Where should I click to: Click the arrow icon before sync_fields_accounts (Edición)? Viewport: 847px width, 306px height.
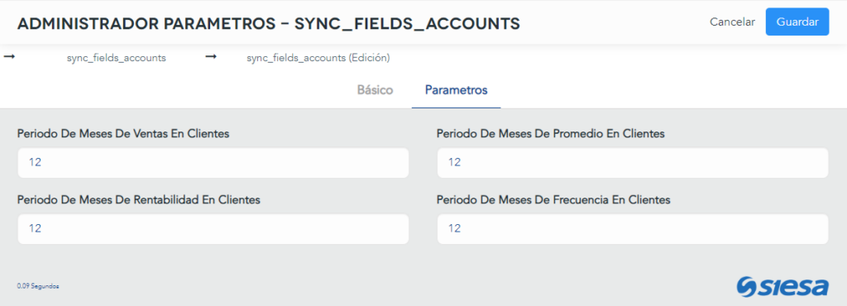coord(211,57)
